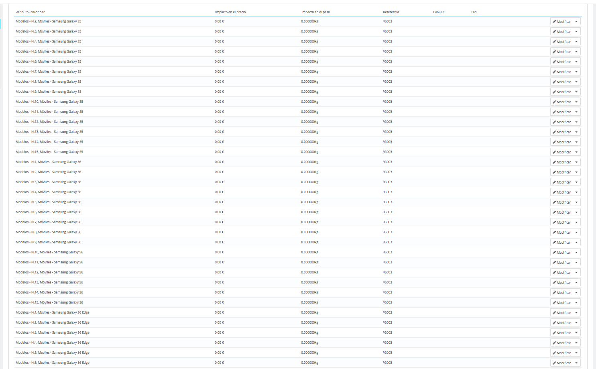The height and width of the screenshot is (369, 596).
Task: Select text 'Modelos - N.2, Móviles - Samsung Galaxy S5'
Action: coord(49,21)
